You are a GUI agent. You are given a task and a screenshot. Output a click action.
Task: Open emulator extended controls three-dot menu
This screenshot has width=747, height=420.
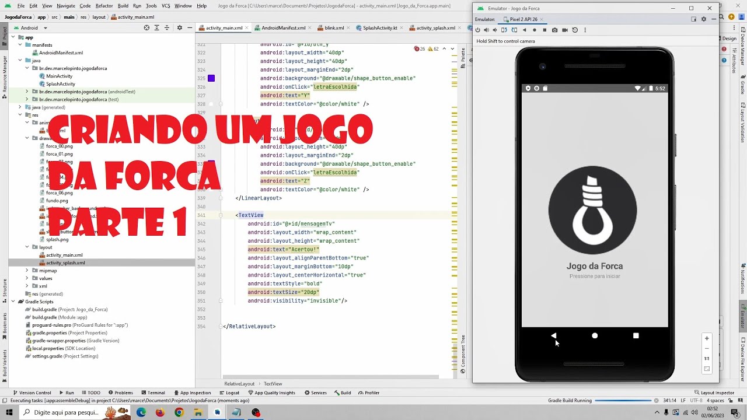[x=585, y=30]
